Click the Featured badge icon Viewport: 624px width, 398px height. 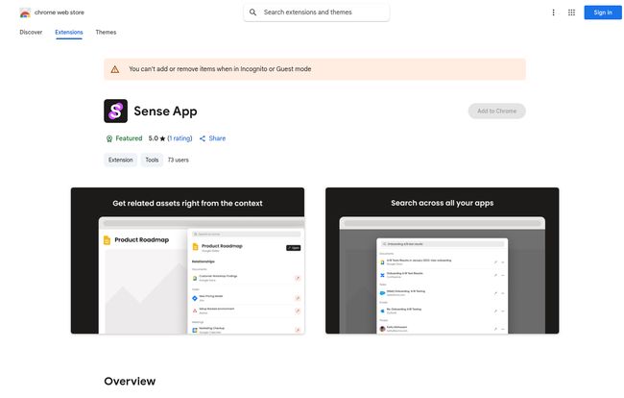point(109,138)
